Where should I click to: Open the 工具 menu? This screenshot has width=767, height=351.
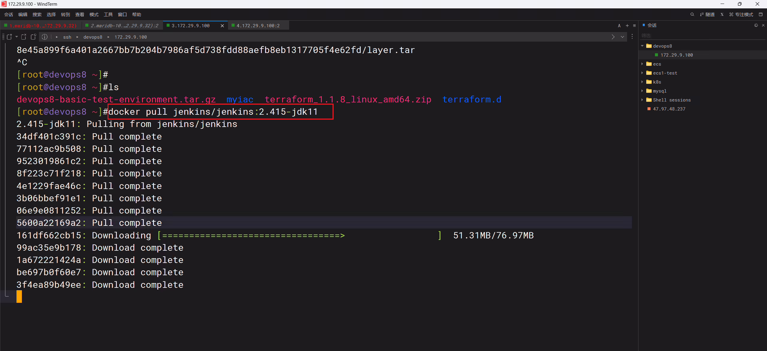coord(108,14)
